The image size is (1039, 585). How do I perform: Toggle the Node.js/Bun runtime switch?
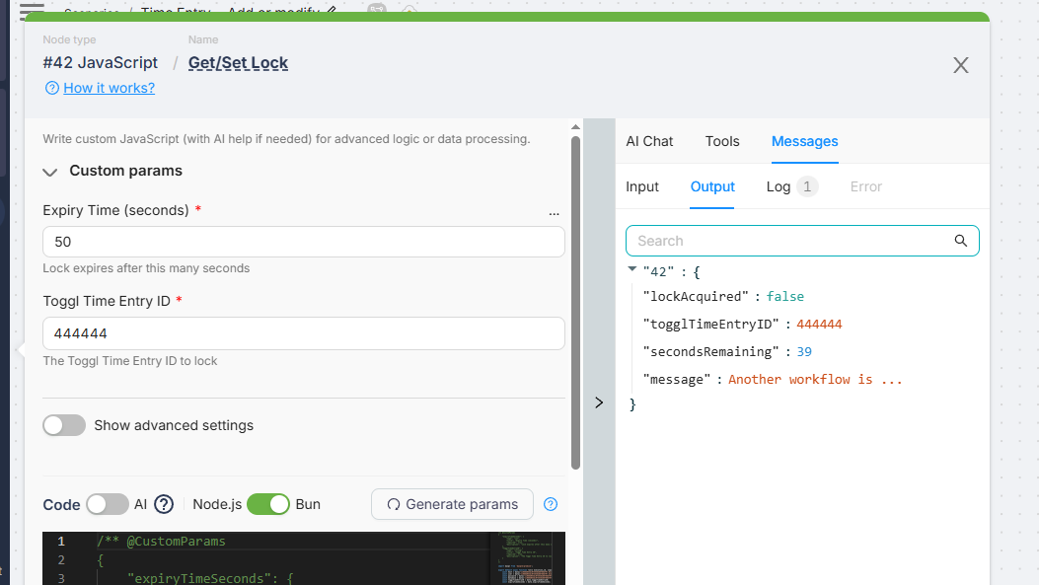pos(267,504)
